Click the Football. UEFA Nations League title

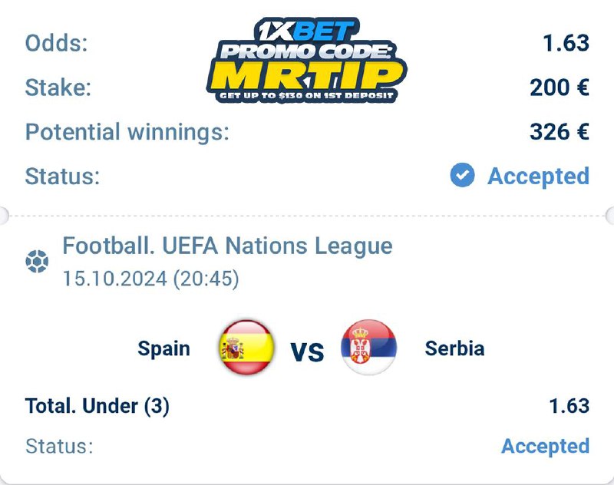coord(227,246)
